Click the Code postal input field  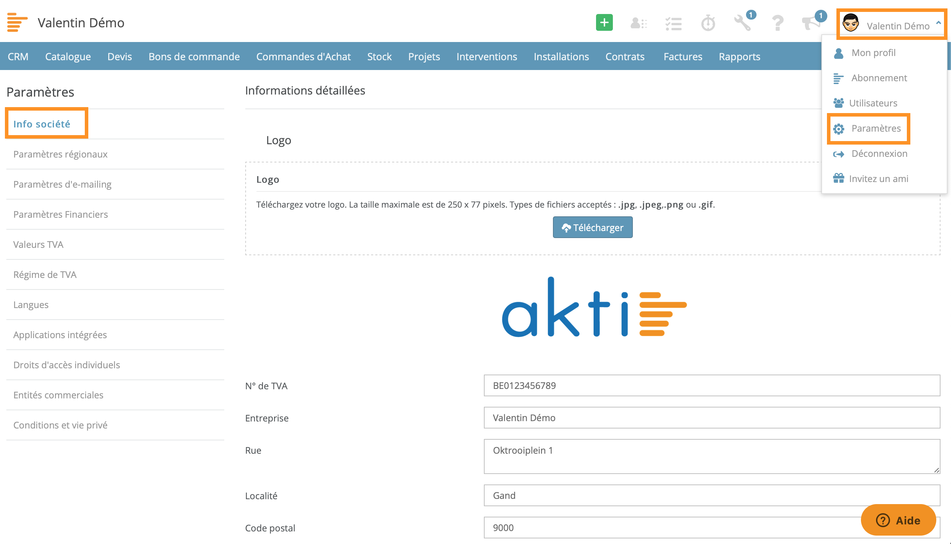712,527
